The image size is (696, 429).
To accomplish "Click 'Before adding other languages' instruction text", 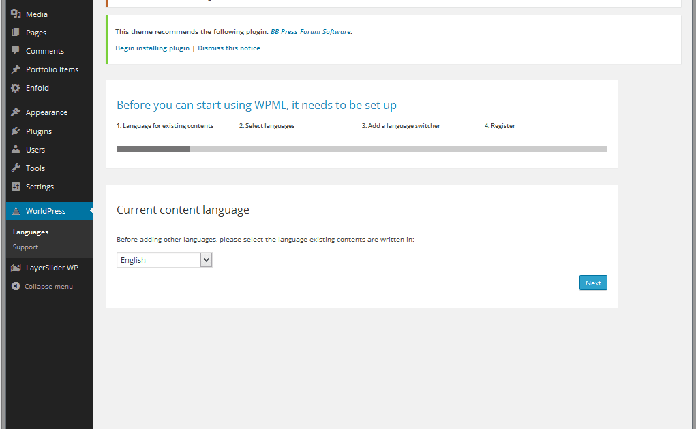I will 265,240.
